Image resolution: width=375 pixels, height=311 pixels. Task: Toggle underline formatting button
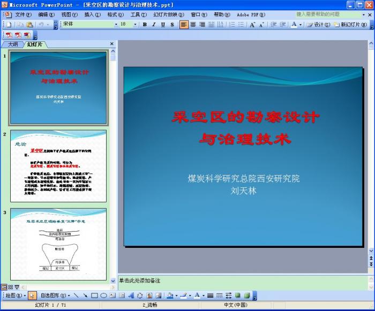[x=162, y=25]
